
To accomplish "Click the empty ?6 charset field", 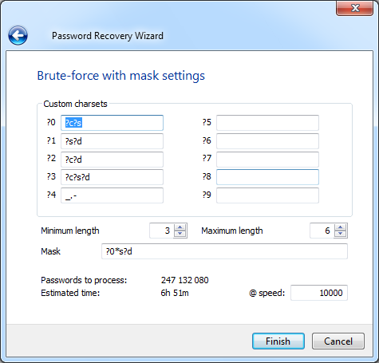I will (x=267, y=141).
